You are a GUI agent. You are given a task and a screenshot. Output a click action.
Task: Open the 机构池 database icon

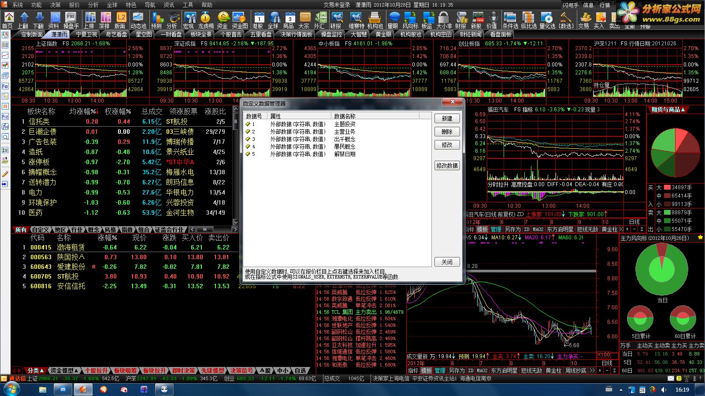(375, 20)
